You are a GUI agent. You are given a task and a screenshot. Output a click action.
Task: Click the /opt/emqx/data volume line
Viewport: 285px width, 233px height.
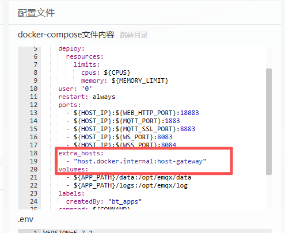128,177
